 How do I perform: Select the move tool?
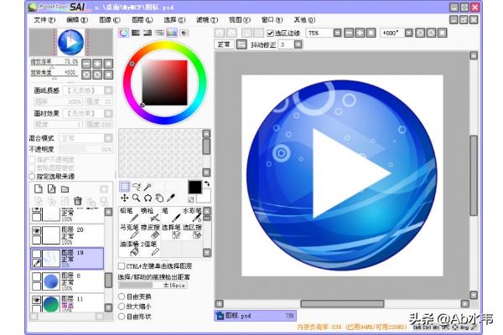pos(125,198)
